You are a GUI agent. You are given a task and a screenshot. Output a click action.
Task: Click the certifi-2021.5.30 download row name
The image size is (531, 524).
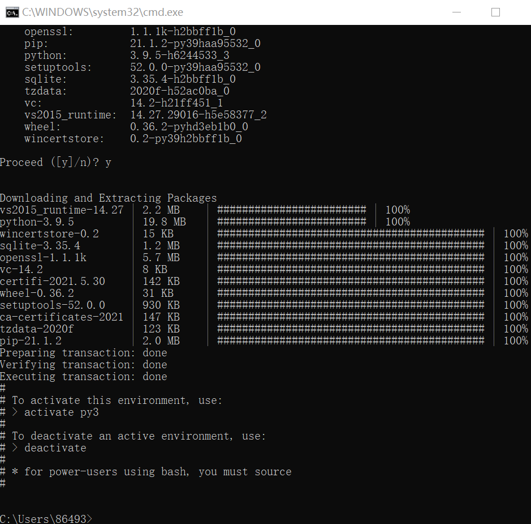(x=53, y=281)
